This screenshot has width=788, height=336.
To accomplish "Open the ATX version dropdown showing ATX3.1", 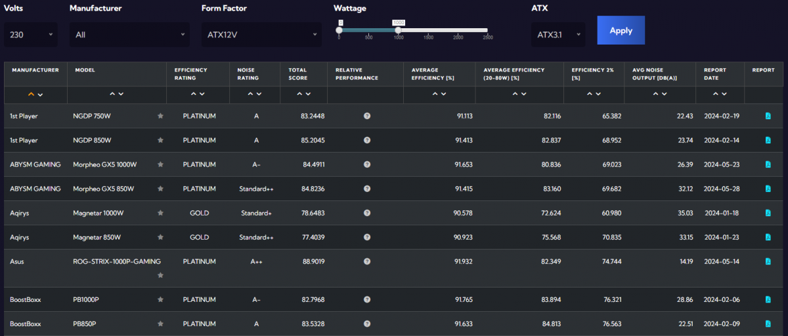I will click(558, 35).
